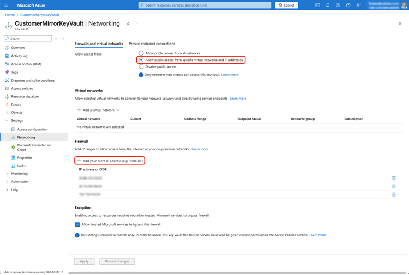Screen dimensions: 409x275
Task: Open Learn more link under Firewall
Action: [x=200, y=149]
